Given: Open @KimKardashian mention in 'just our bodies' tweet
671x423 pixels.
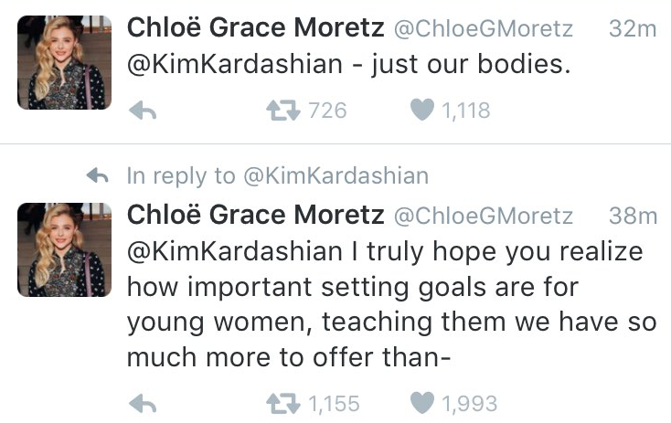Looking at the screenshot, I should [x=235, y=65].
